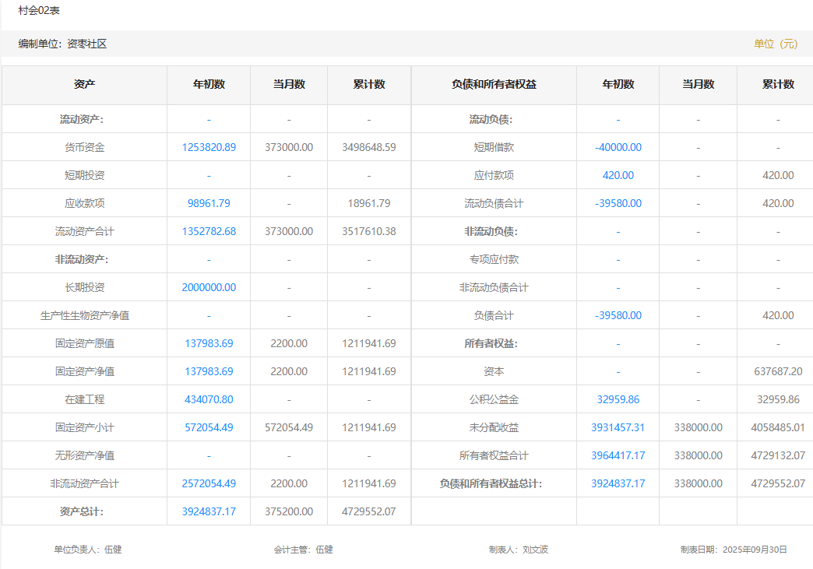
Task: Open 资产总计 年初数 link 3924837.17
Action: pyautogui.click(x=209, y=511)
